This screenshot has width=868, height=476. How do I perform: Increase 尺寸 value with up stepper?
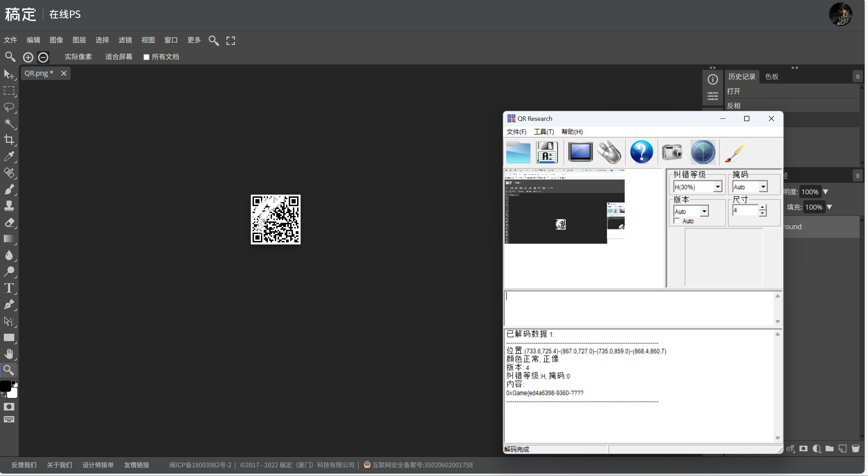point(762,207)
